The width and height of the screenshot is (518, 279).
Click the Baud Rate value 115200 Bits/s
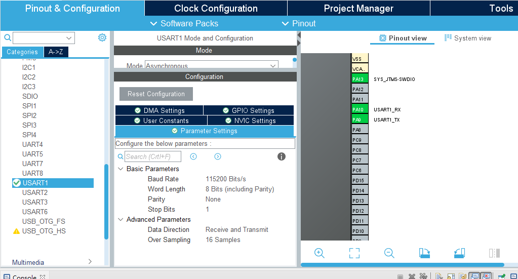[x=226, y=179]
